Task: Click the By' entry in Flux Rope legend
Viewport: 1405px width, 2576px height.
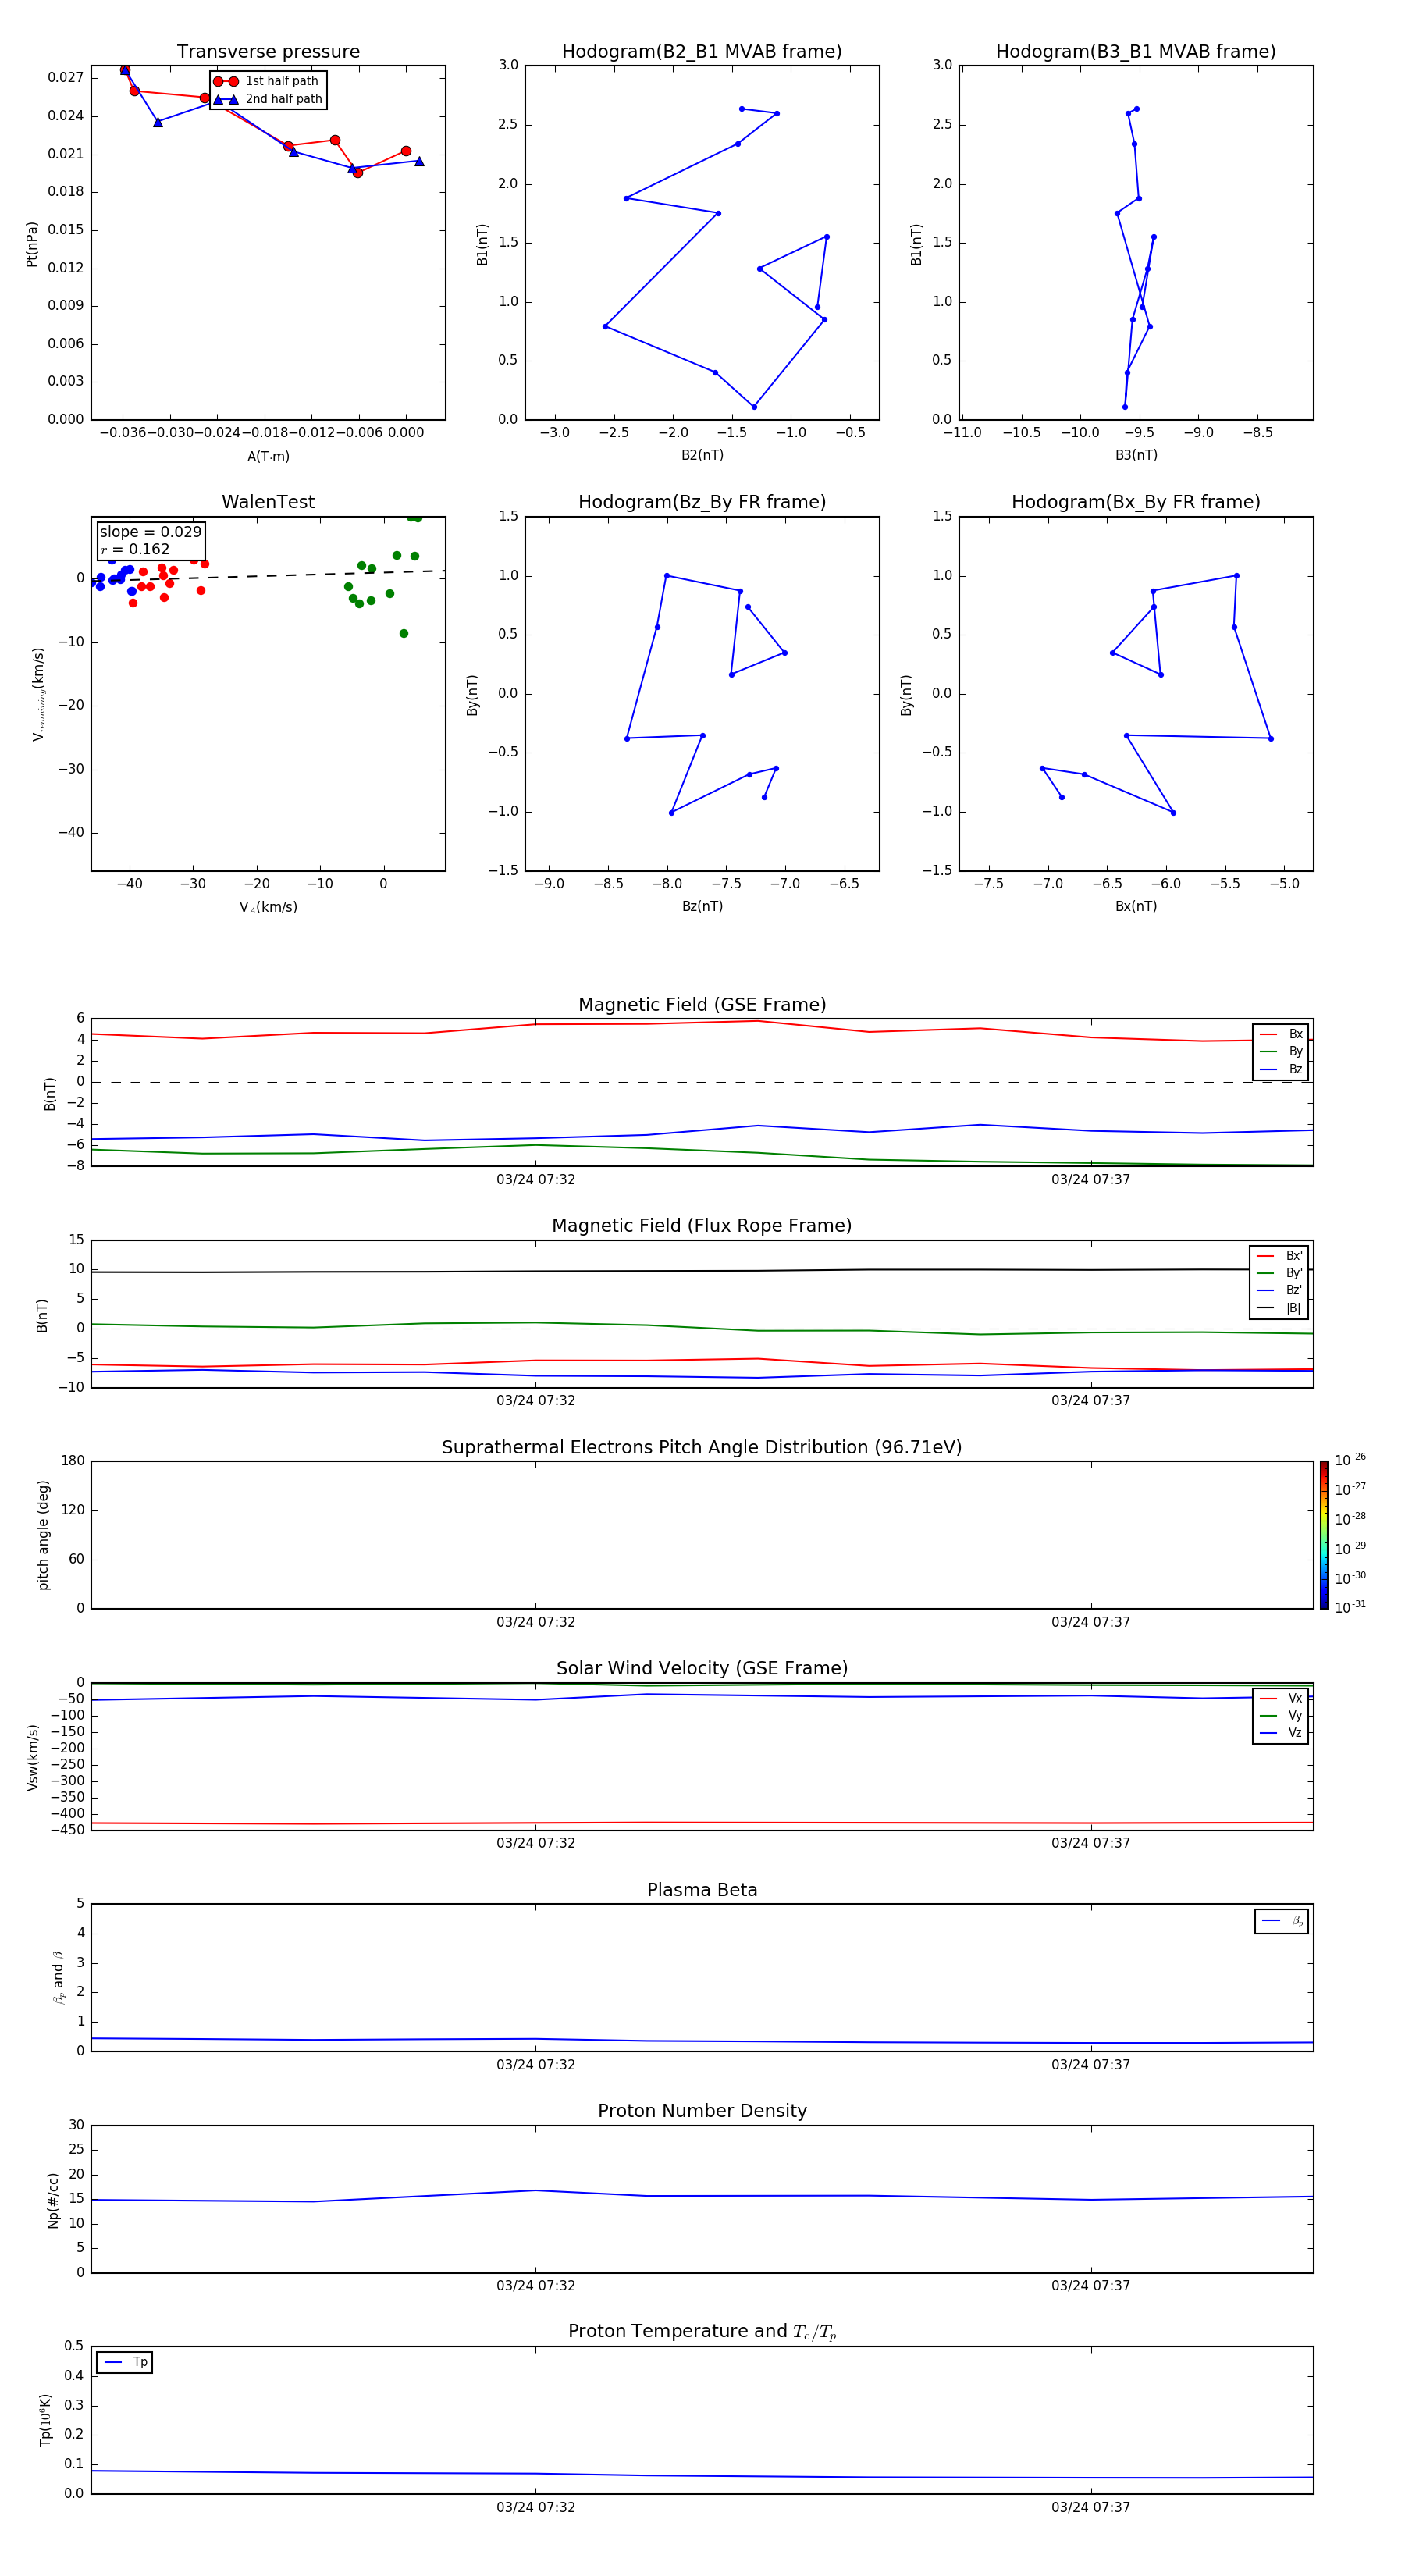Action: (x=1280, y=1273)
